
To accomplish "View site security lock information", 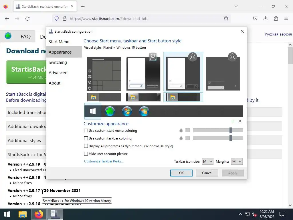I will pos(64,19).
